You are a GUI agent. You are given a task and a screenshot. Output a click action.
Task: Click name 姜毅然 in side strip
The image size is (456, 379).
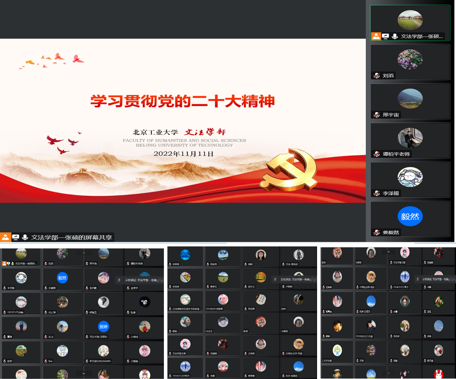[391, 232]
